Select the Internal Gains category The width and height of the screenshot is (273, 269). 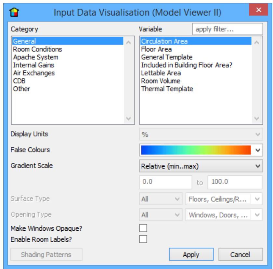(68, 65)
